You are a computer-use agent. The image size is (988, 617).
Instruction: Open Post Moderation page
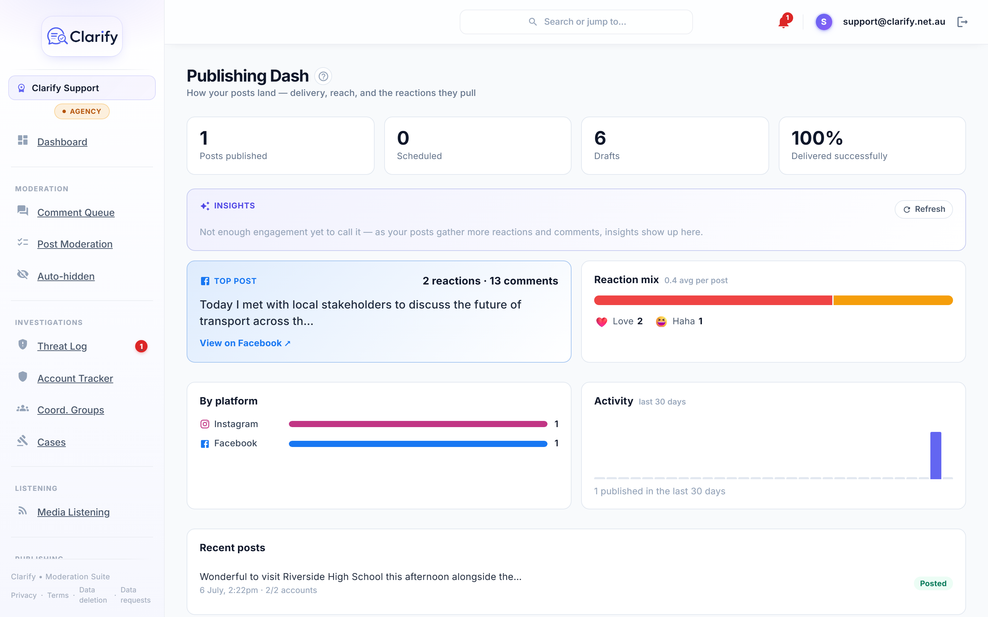(75, 244)
